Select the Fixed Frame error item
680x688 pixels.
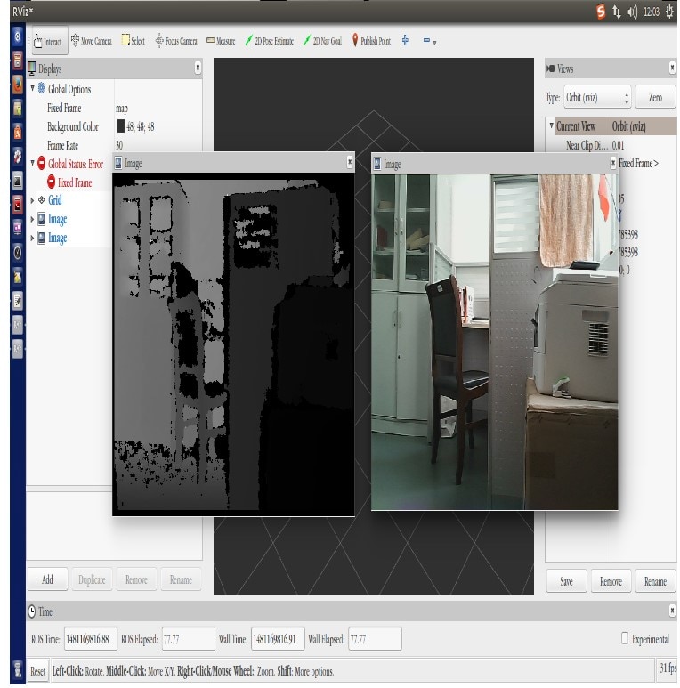coord(74,182)
